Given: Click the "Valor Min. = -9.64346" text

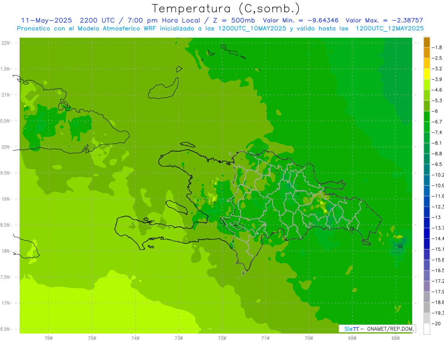Looking at the screenshot, I should [x=300, y=20].
